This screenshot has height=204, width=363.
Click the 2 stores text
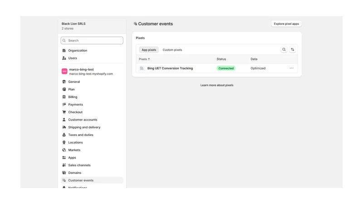tap(68, 29)
